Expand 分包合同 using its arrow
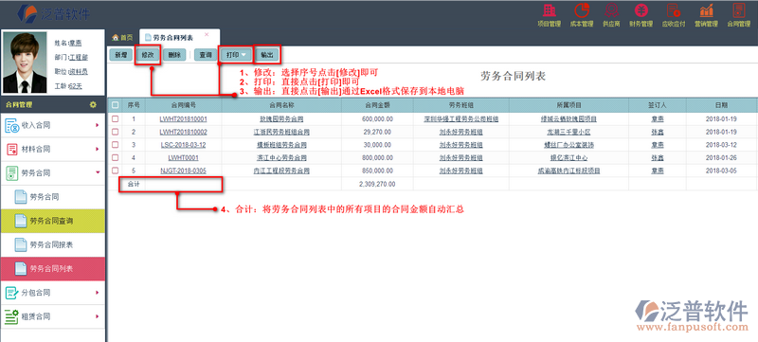 (98, 293)
